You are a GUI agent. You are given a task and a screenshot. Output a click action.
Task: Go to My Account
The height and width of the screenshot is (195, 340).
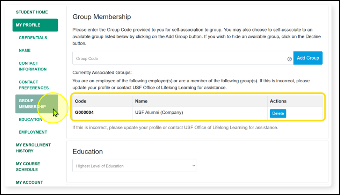[29, 182]
